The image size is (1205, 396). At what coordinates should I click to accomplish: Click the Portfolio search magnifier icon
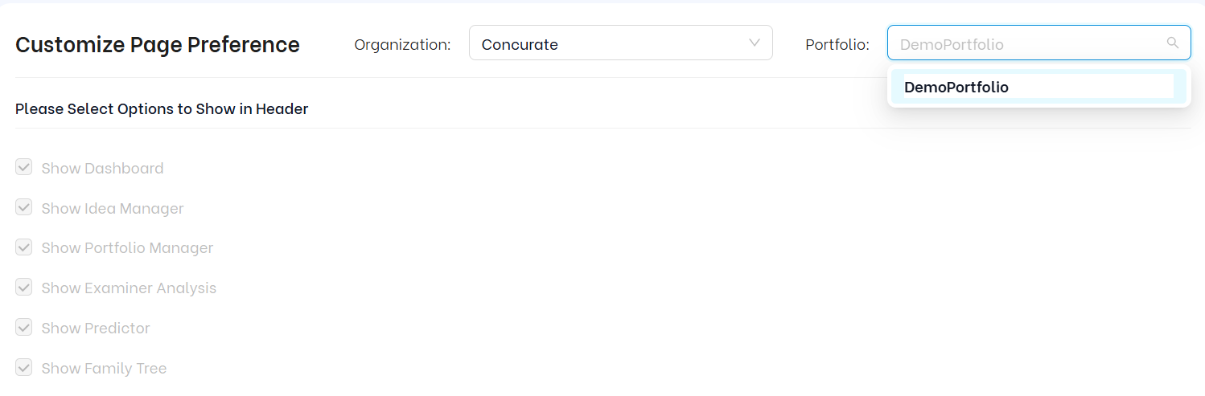[x=1173, y=43]
